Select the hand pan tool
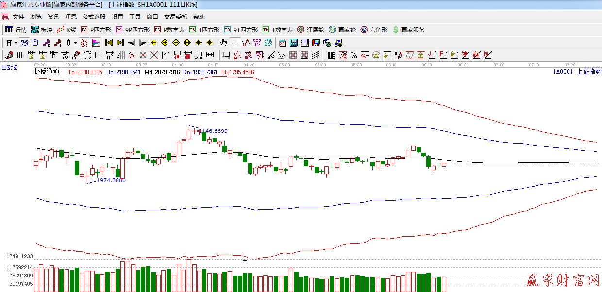Screen dimensions: 602x292 [224, 43]
